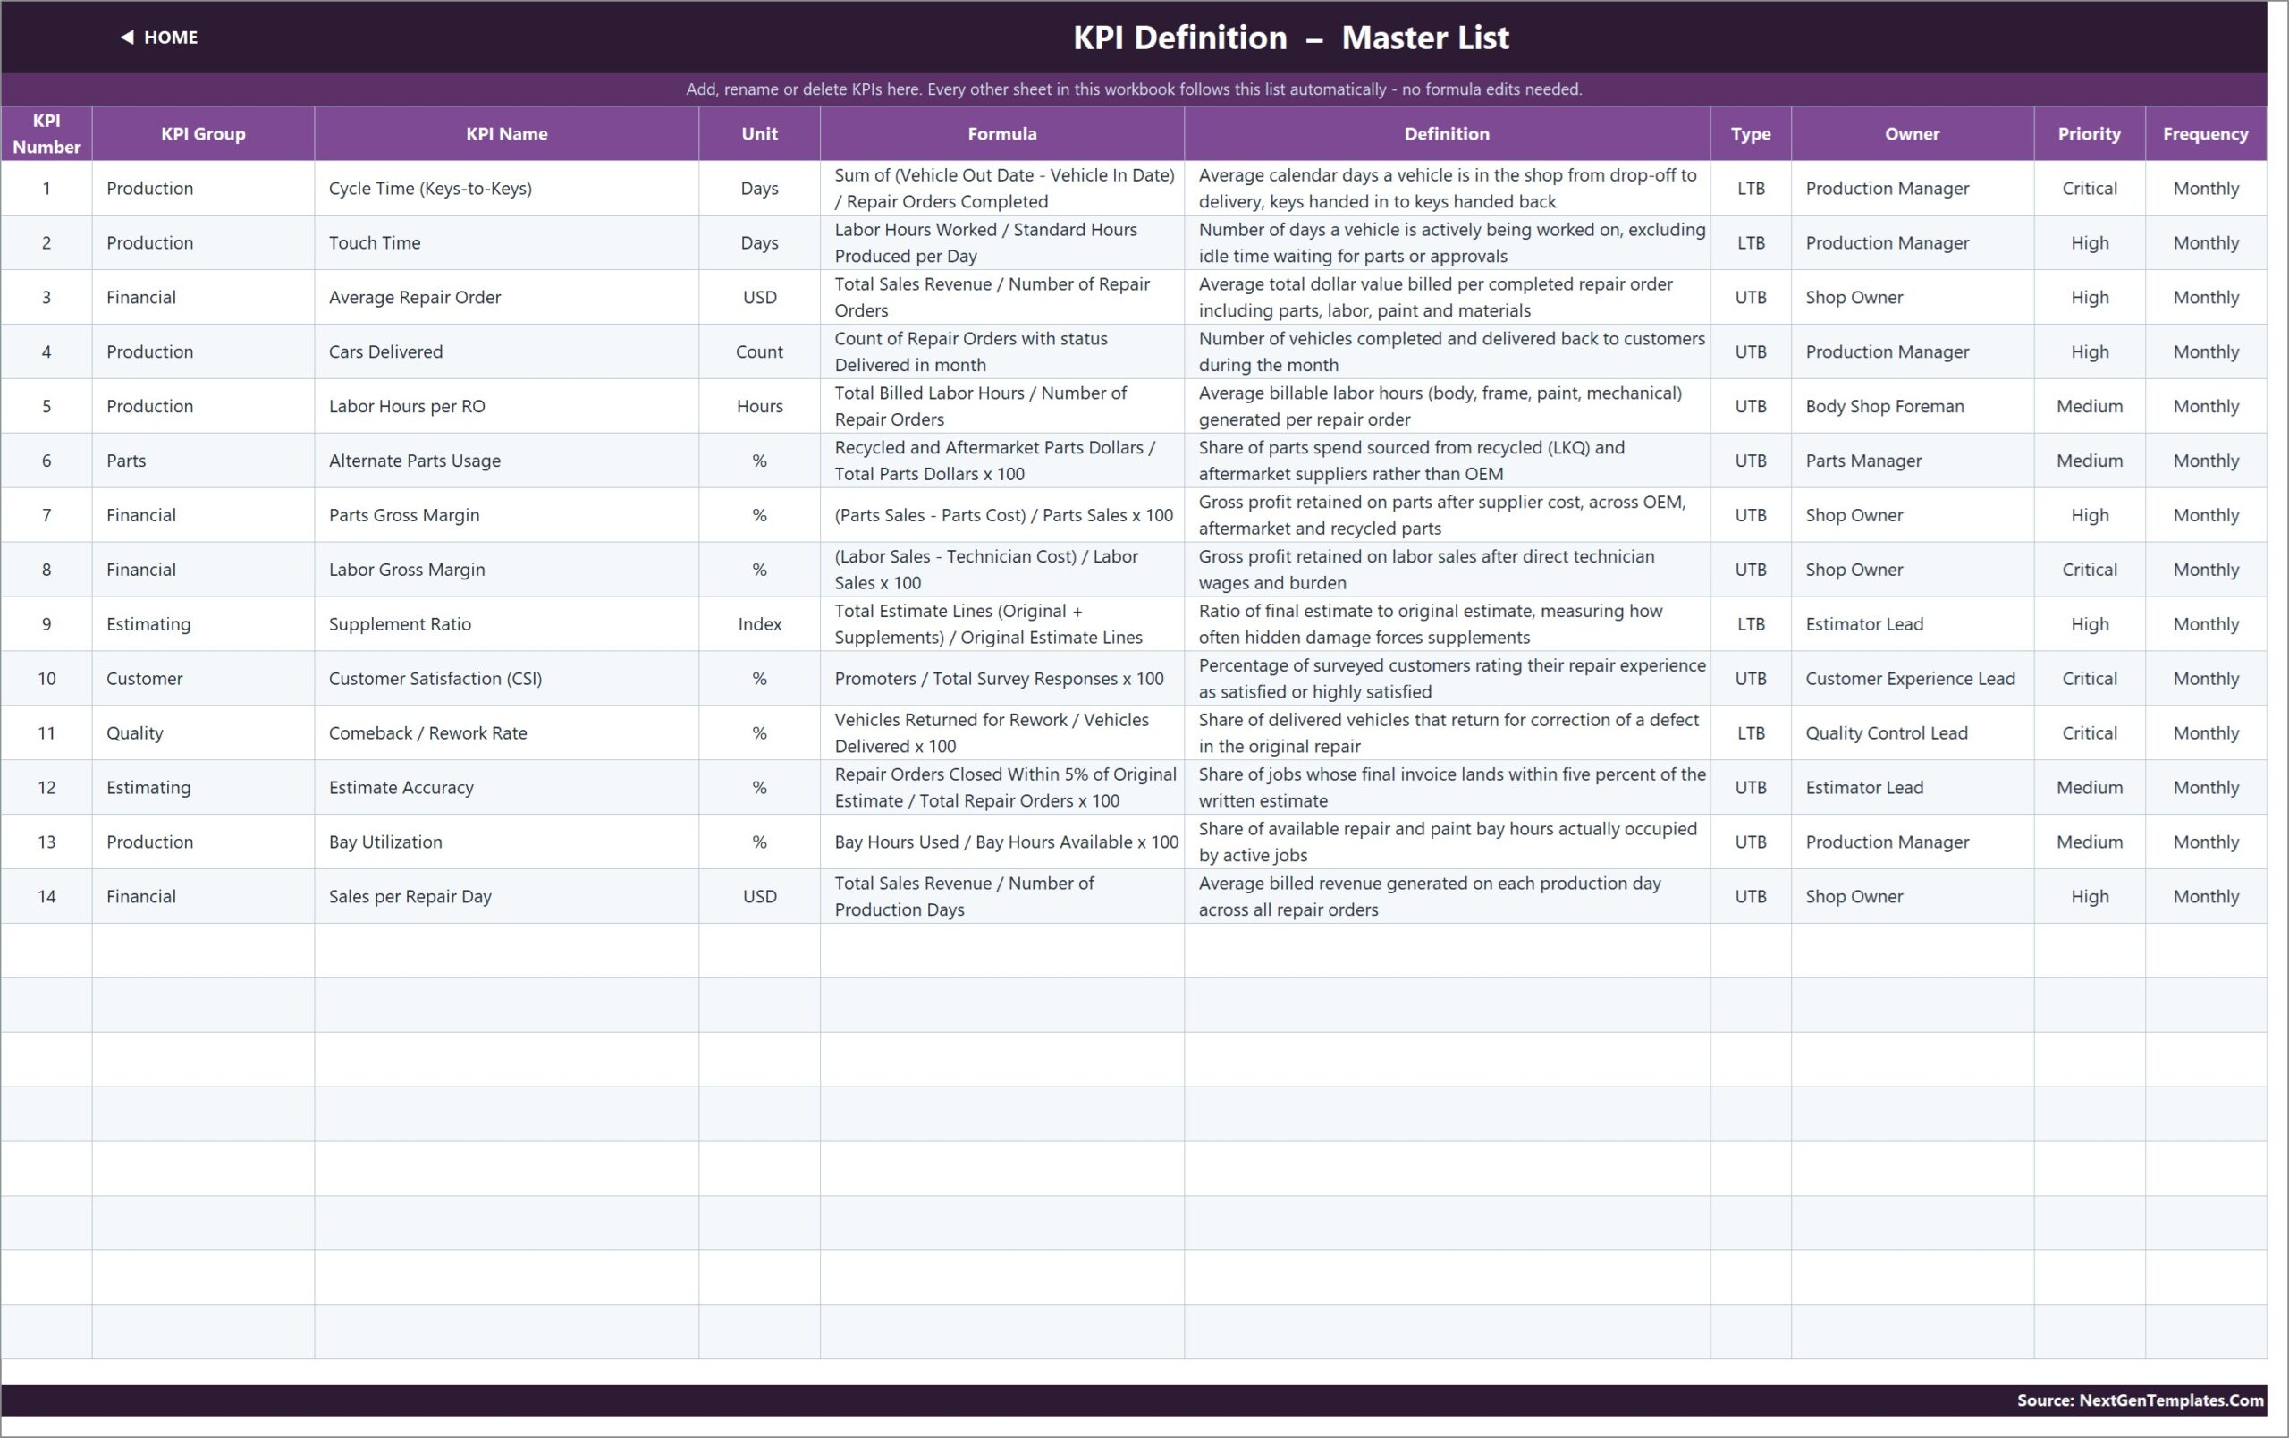Click the Quality group cell

pyautogui.click(x=204, y=732)
